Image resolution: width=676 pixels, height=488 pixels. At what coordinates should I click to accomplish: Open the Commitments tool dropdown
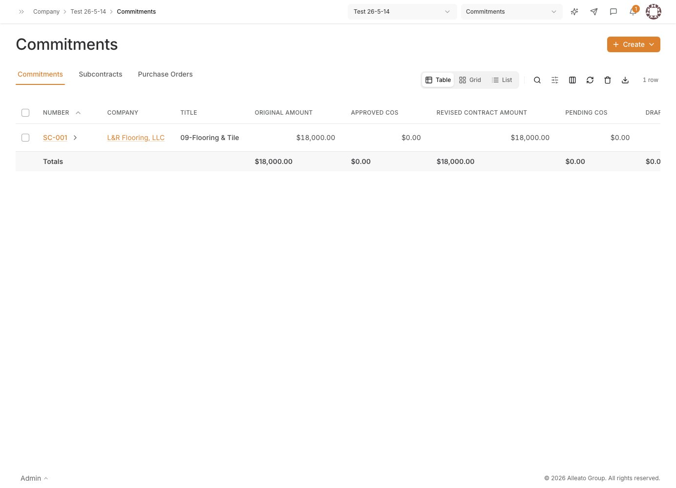click(512, 12)
